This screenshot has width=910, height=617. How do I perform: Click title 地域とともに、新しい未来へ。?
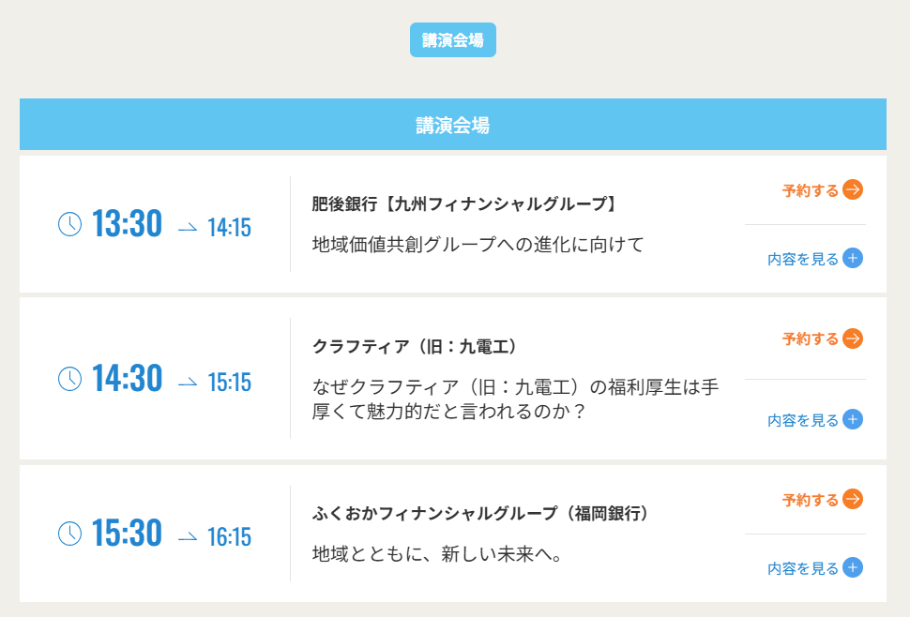[x=437, y=554]
